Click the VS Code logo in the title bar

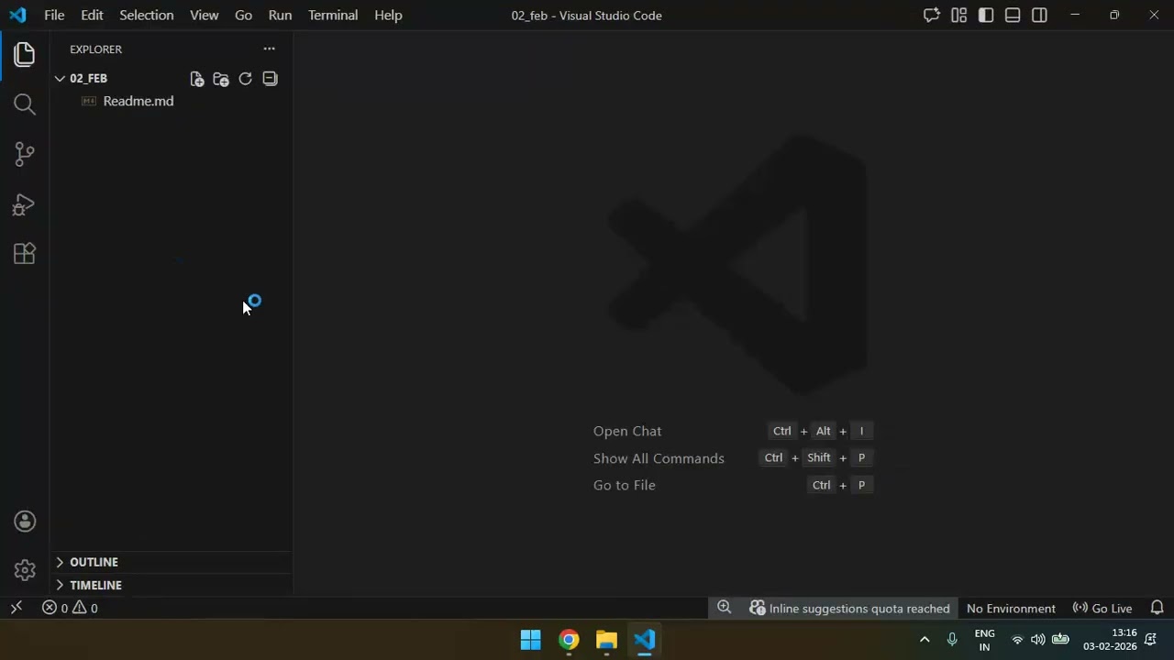coord(17,16)
